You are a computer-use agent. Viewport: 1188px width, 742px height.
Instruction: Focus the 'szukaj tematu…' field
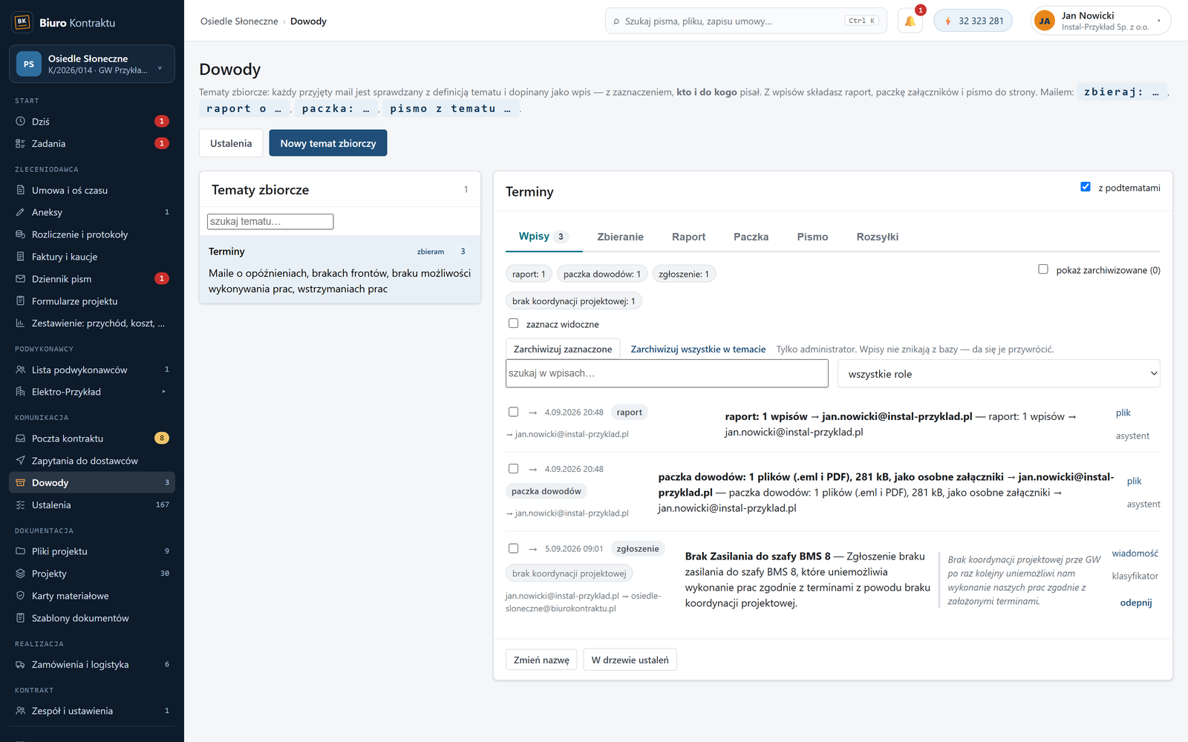point(270,221)
